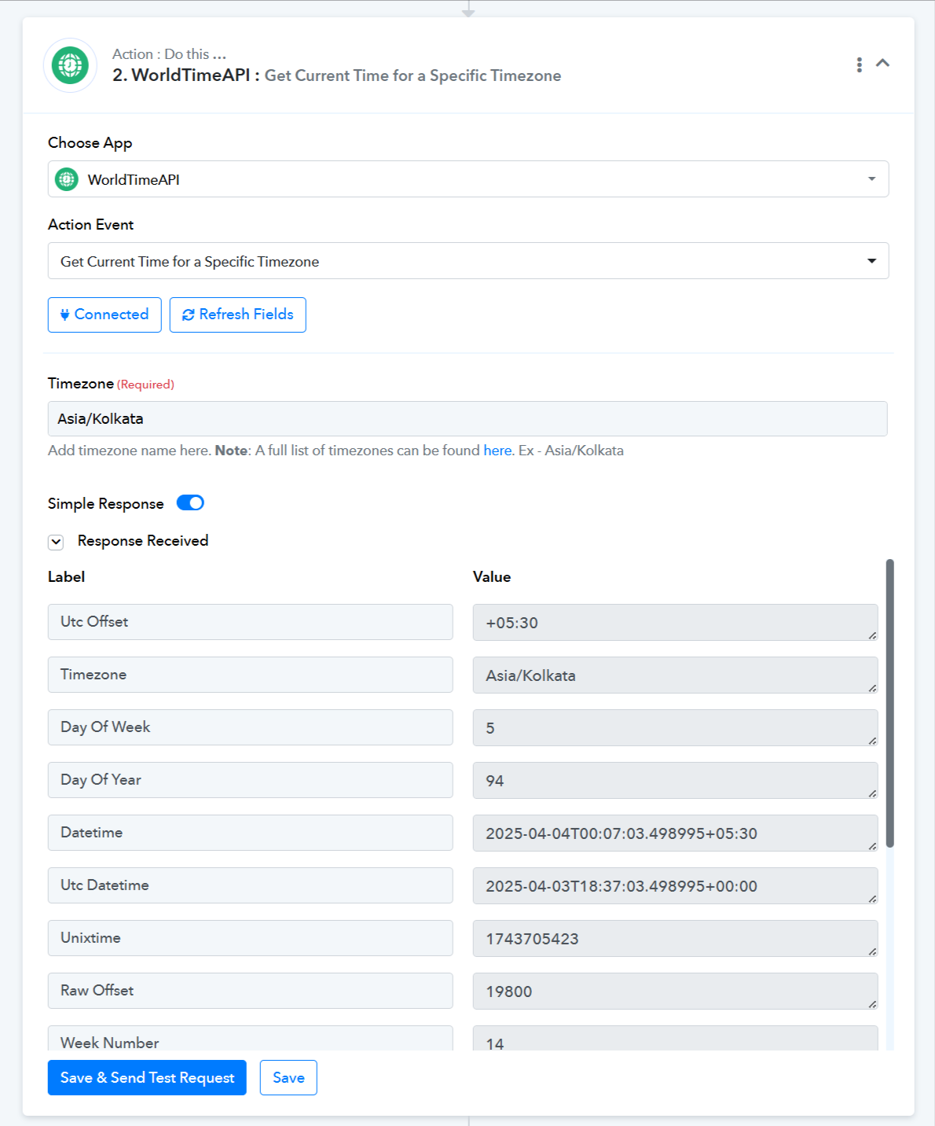Image resolution: width=935 pixels, height=1126 pixels.
Task: Click the resize handle on Unixtime value
Action: pos(872,951)
